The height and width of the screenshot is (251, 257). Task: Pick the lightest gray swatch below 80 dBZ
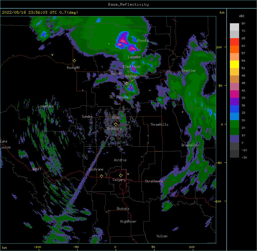pos(234,27)
